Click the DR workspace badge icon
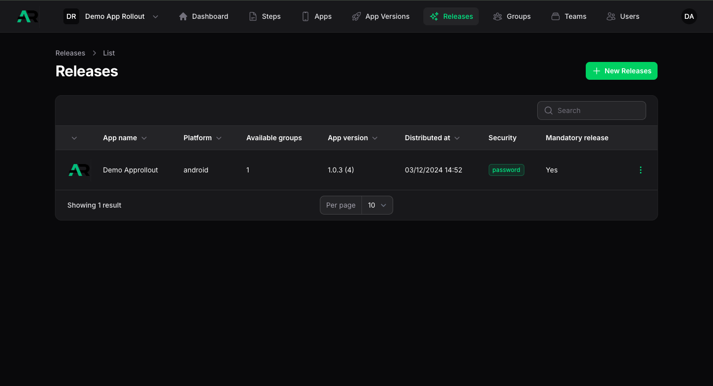 pyautogui.click(x=71, y=16)
